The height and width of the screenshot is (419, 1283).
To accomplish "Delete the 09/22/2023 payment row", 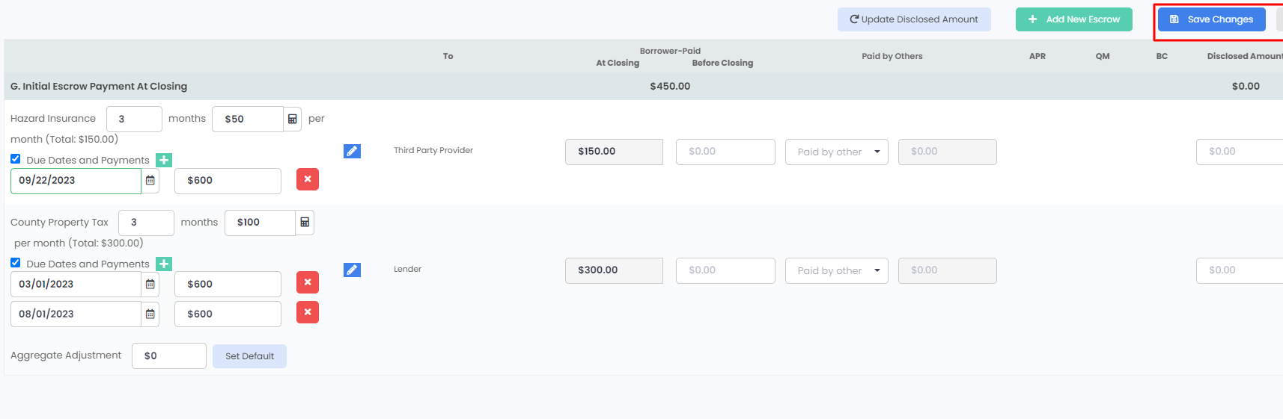I will 308,180.
